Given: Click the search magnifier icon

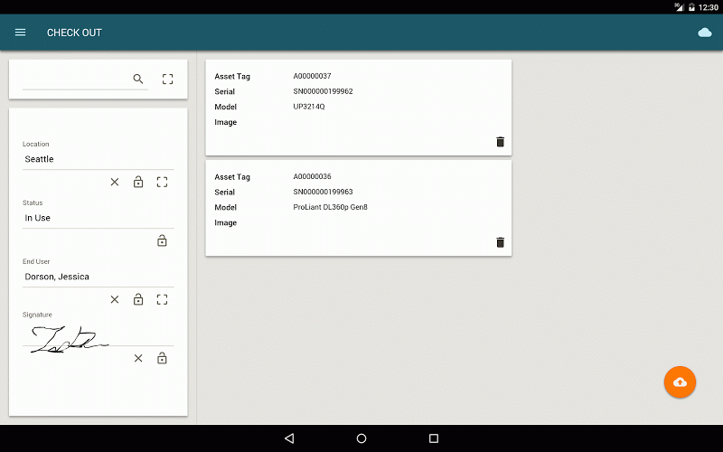Looking at the screenshot, I should 138,79.
